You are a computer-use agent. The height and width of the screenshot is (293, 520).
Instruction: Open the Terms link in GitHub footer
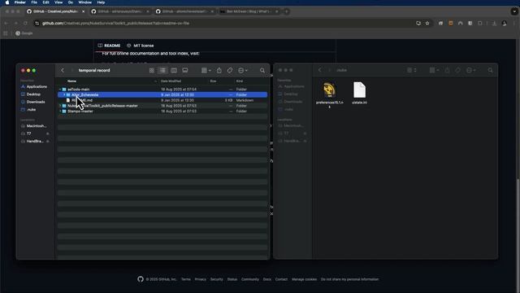(186, 279)
